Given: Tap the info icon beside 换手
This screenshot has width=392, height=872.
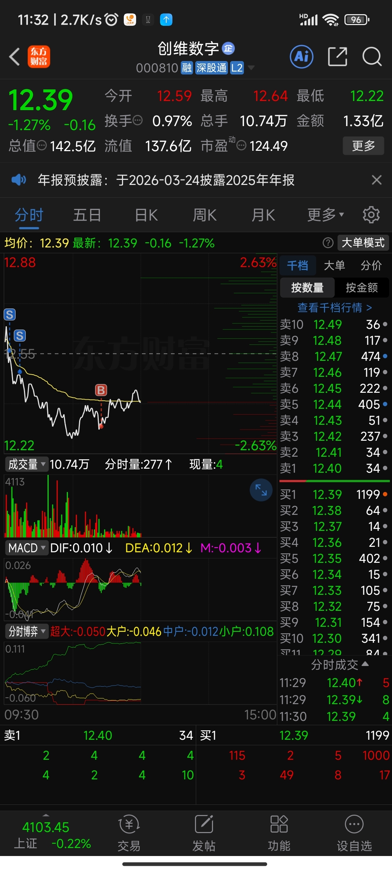Looking at the screenshot, I should coord(138,120).
